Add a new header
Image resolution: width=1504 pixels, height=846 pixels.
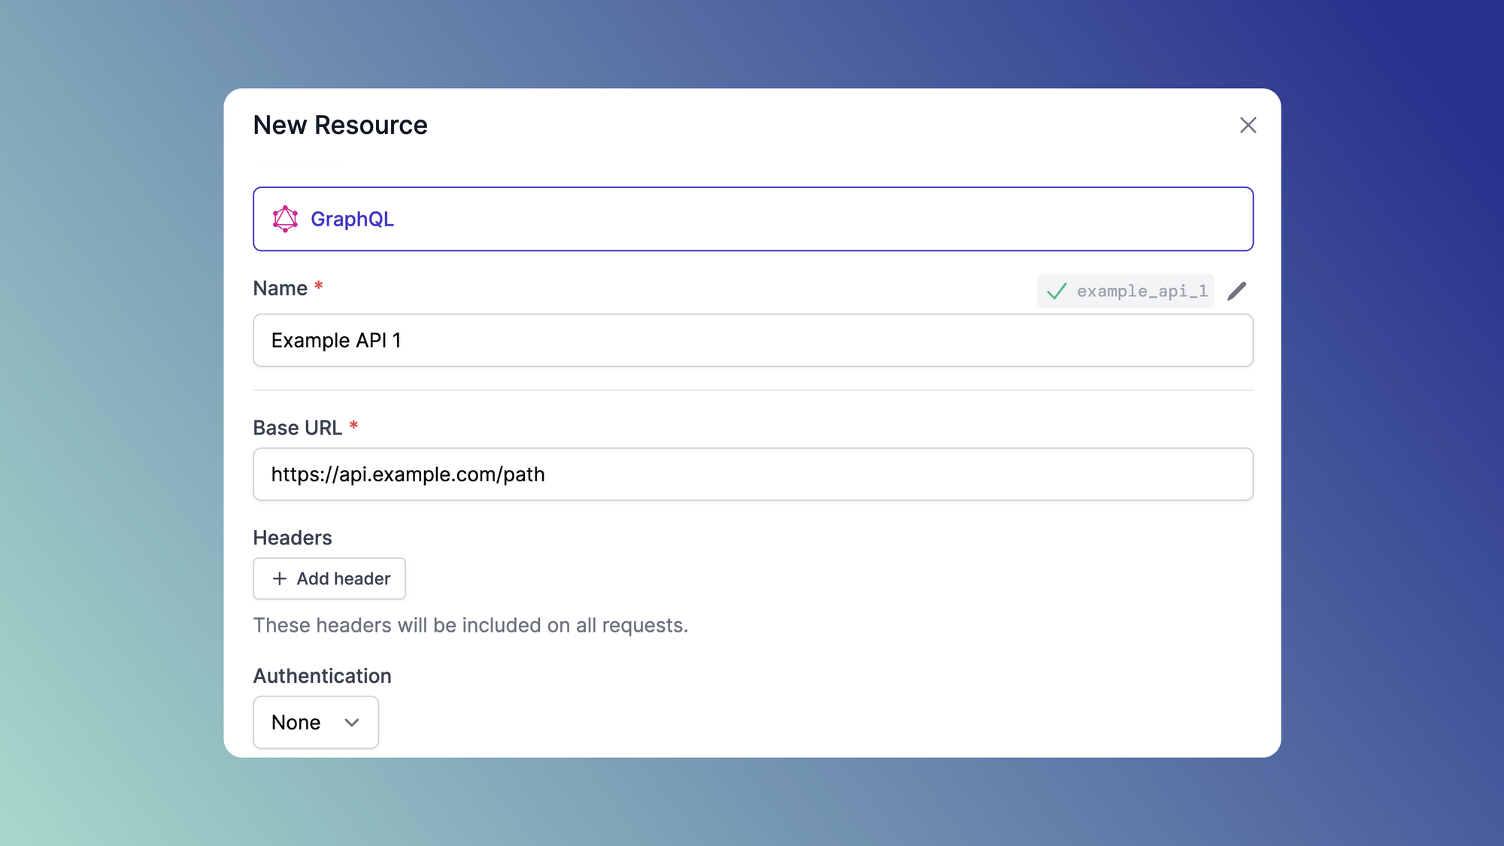[x=329, y=578]
